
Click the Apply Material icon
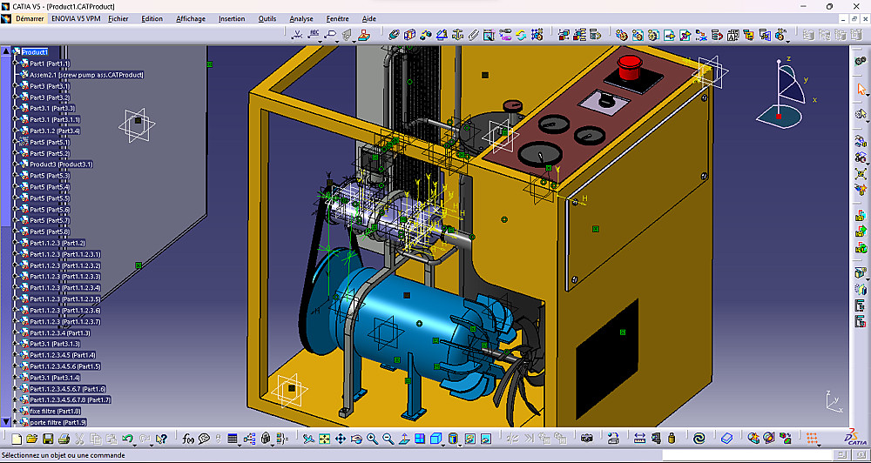(x=727, y=439)
